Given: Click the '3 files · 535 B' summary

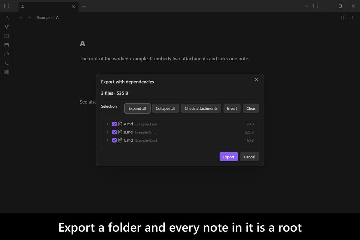Looking at the screenshot, I should click(x=115, y=93).
